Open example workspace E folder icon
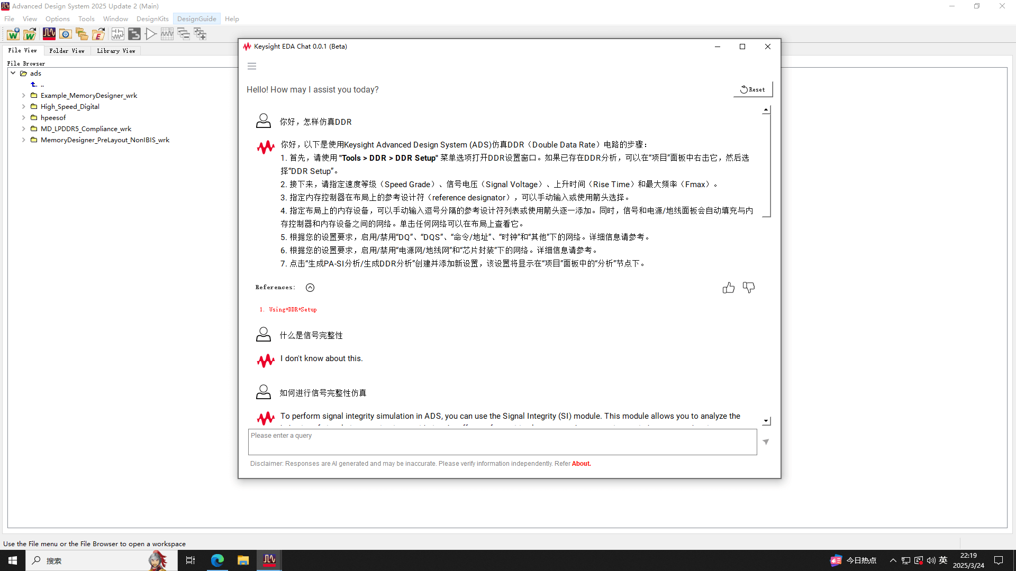The image size is (1016, 571). pos(98,34)
